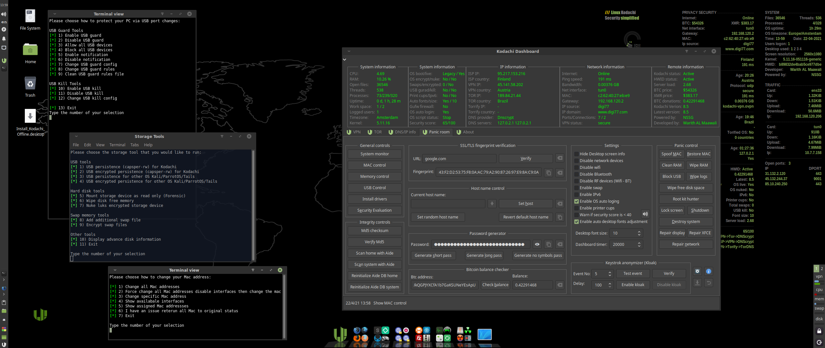Click the Check balance button
Screen dimensions: 825x348
[x=495, y=285]
